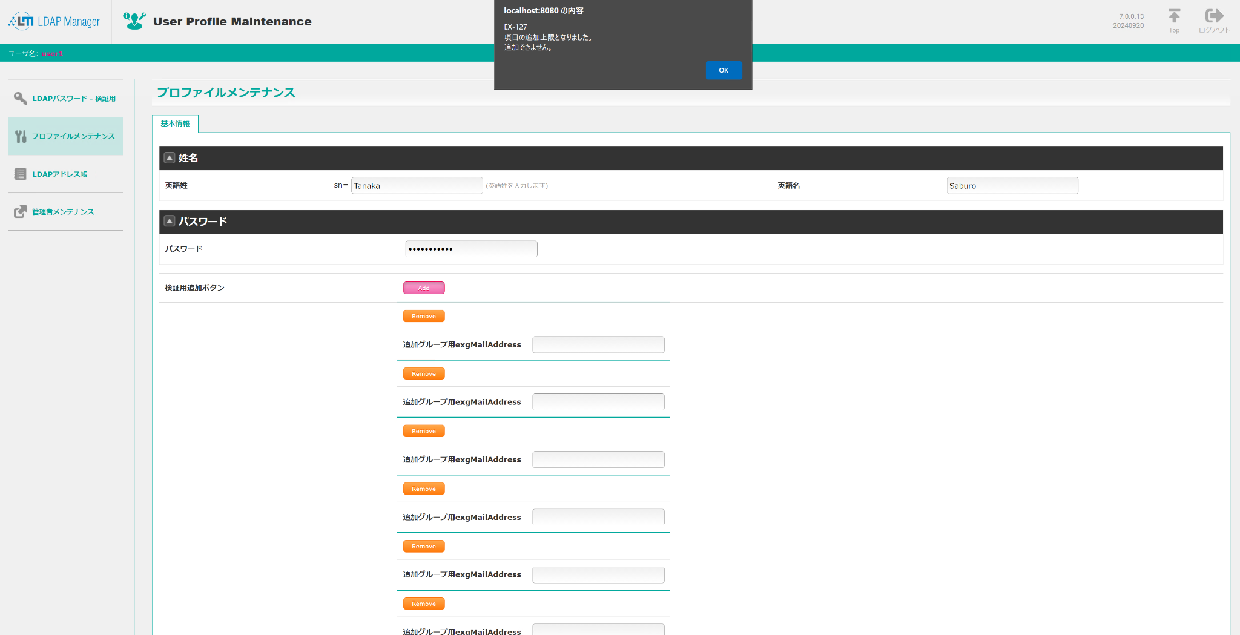Focus the fourth exgMailAddress input field
Screen dimensions: 1240x635
coord(598,517)
